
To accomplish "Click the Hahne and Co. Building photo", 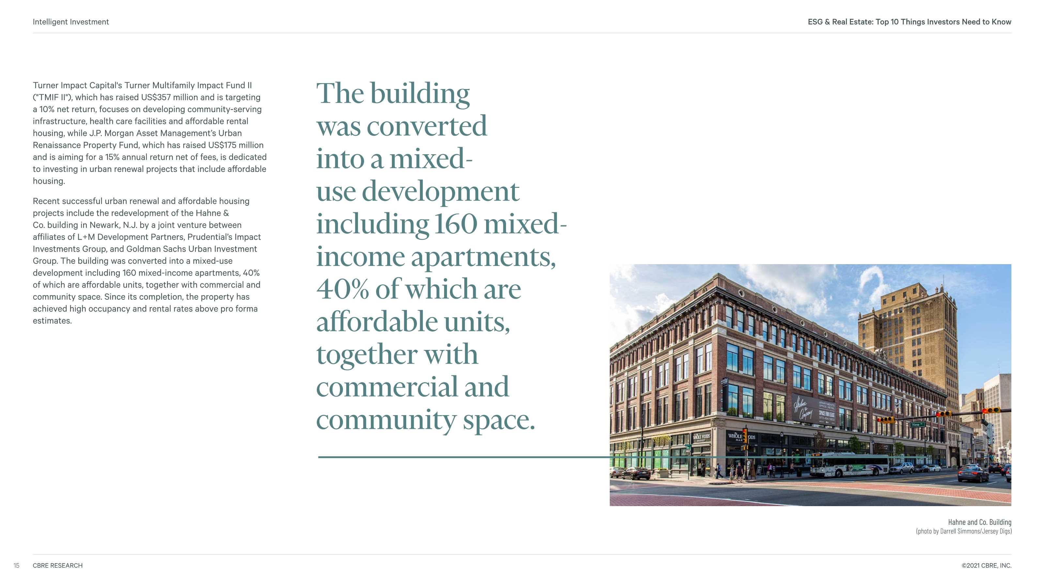I will pyautogui.click(x=810, y=385).
